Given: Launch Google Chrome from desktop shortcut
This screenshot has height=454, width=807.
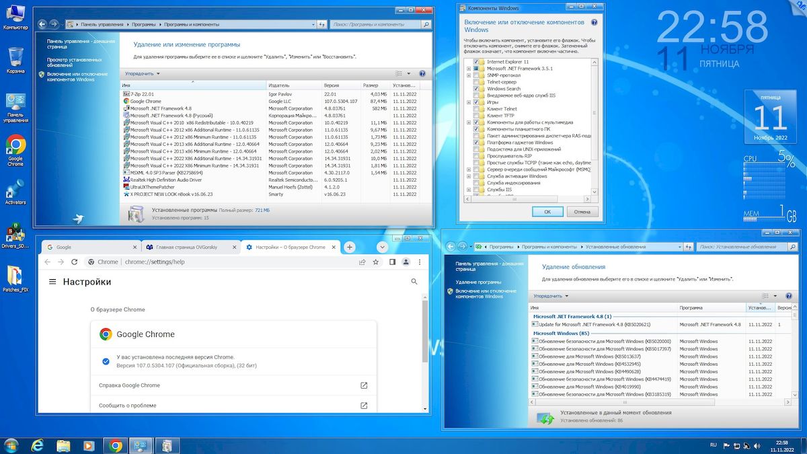Looking at the screenshot, I should [15, 151].
